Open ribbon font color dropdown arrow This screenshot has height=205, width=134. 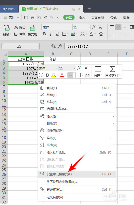click(95, 34)
